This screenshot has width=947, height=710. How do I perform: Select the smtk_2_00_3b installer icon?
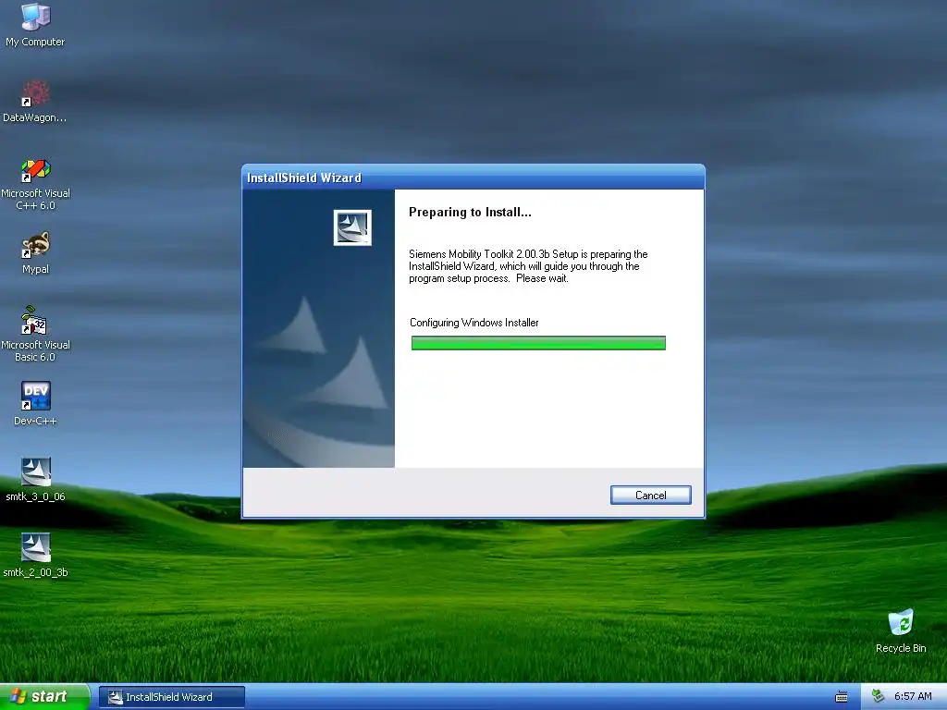point(36,555)
